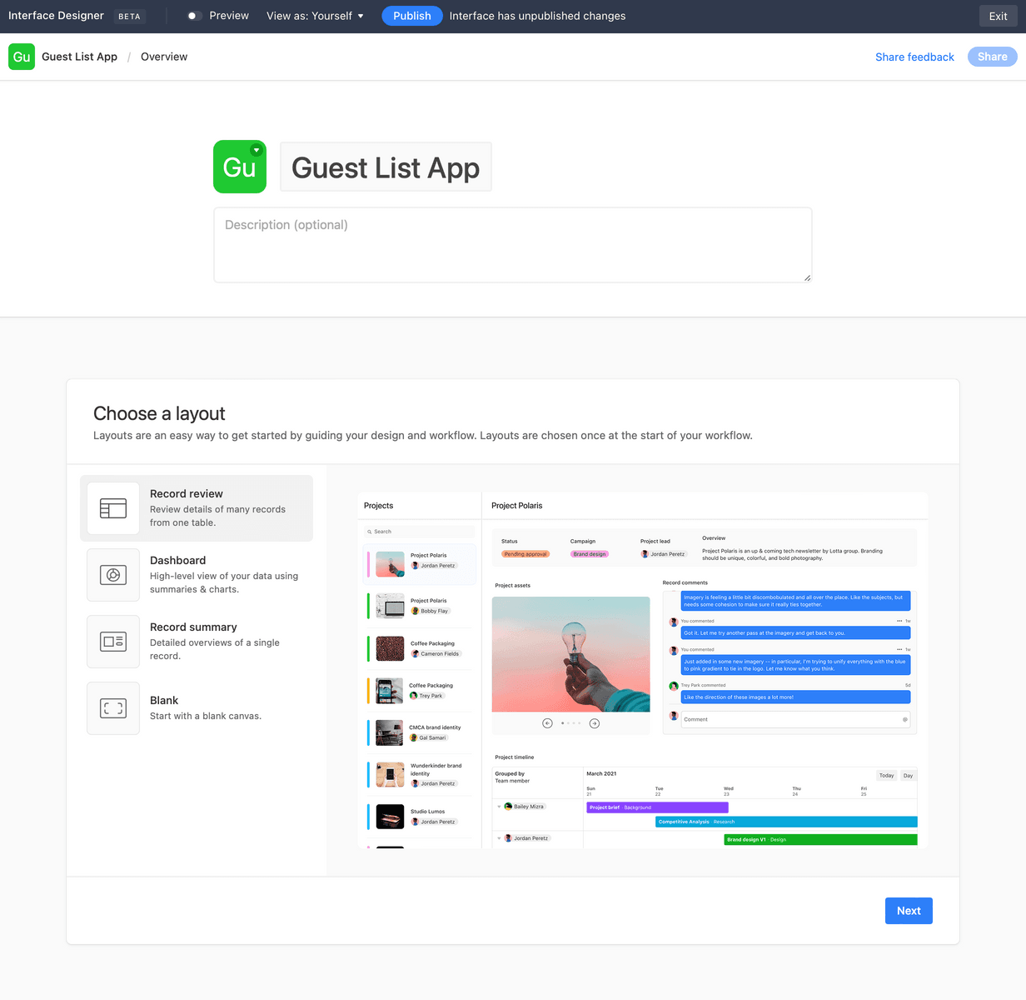The height and width of the screenshot is (1000, 1026).
Task: Click the Guest List App name field
Action: point(386,167)
